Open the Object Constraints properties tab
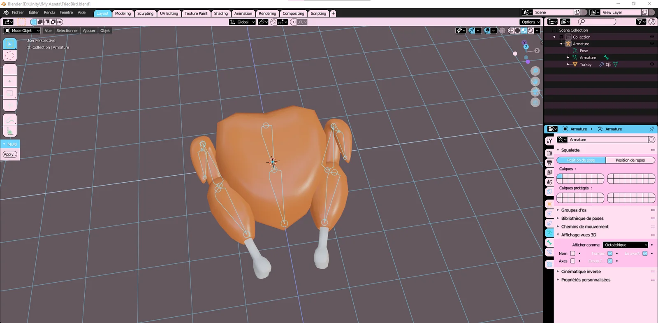 (x=549, y=223)
